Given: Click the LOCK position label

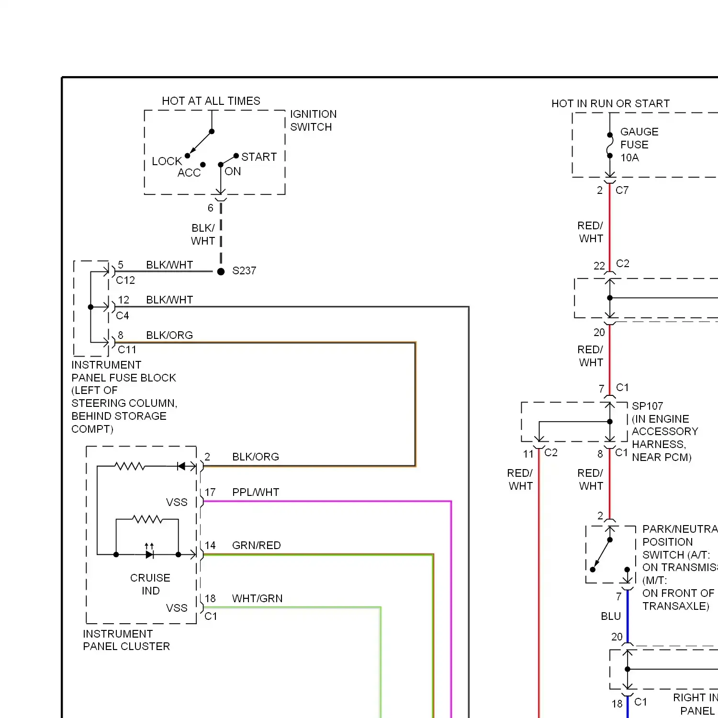Looking at the screenshot, I should click(167, 161).
